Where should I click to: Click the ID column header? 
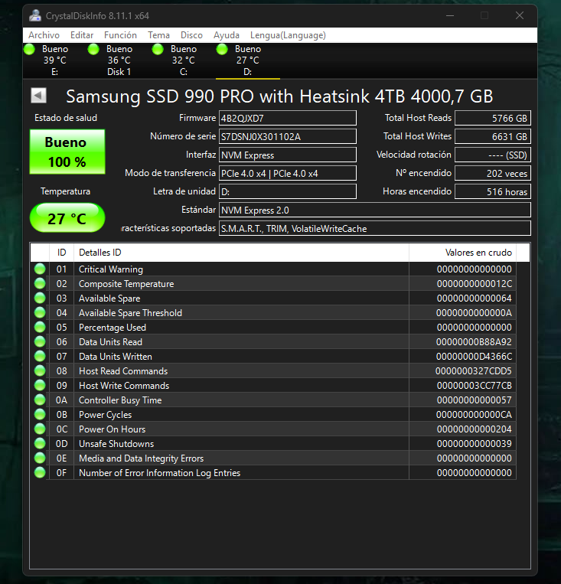61,253
